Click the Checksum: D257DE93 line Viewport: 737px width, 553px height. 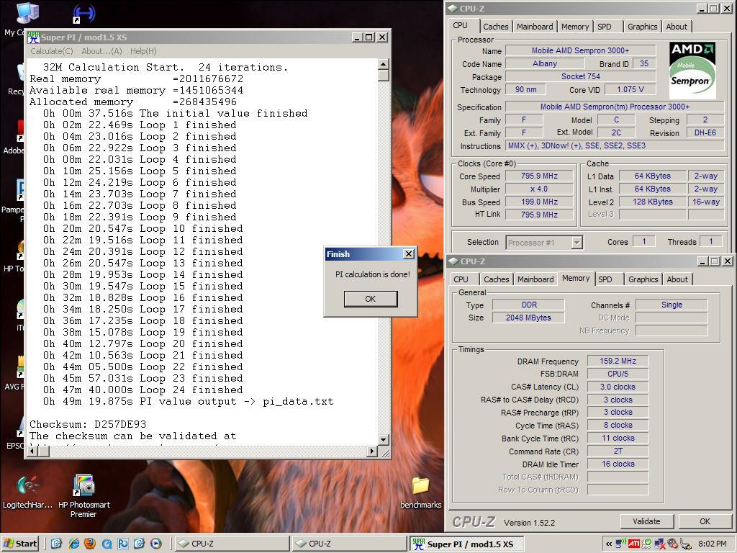click(x=88, y=425)
